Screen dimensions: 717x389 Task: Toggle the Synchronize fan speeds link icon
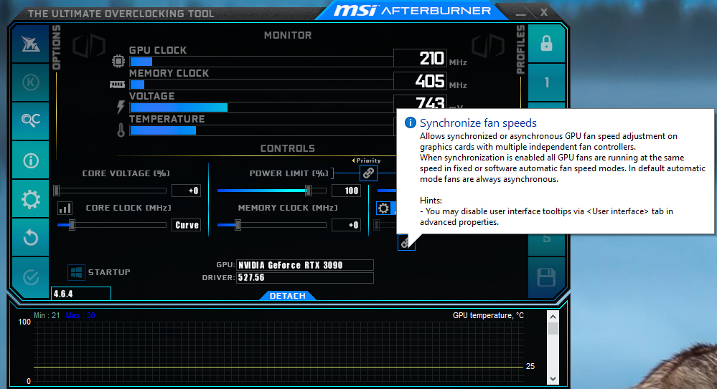pyautogui.click(x=405, y=242)
